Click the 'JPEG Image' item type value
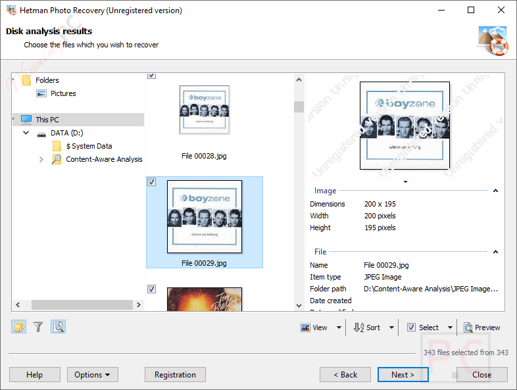This screenshot has width=517, height=390. coord(382,277)
